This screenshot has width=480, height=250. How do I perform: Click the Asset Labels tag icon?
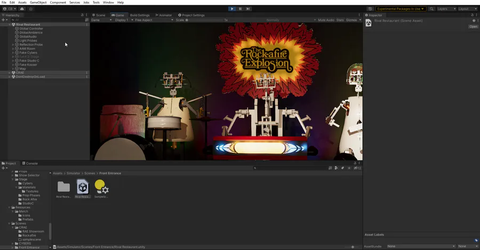coord(476,240)
